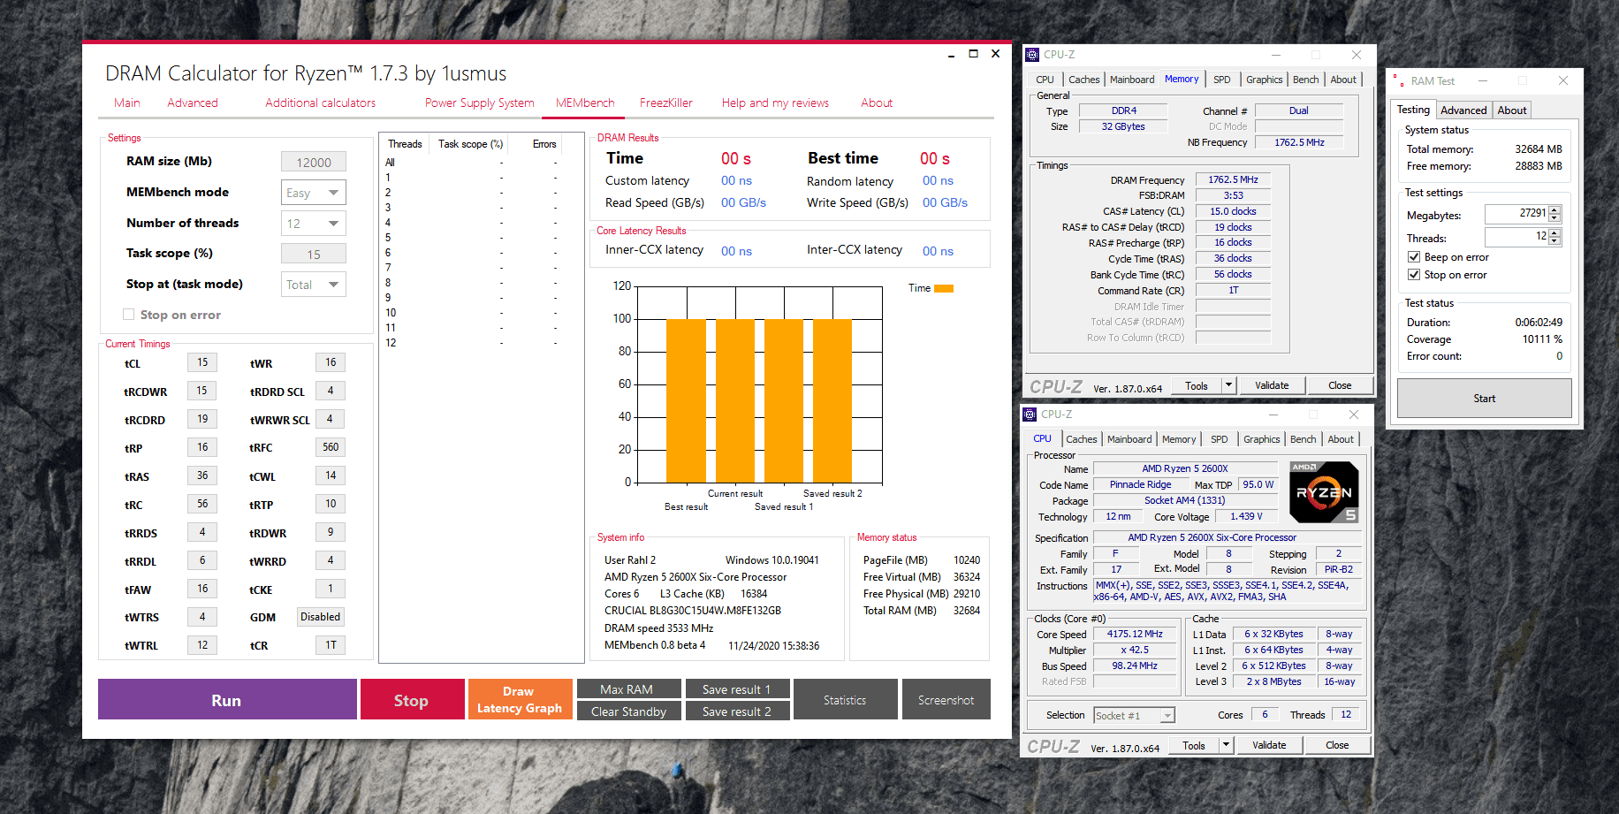Select SPD tab in CPU-Z Memory window
This screenshot has height=814, width=1619.
point(1222,80)
